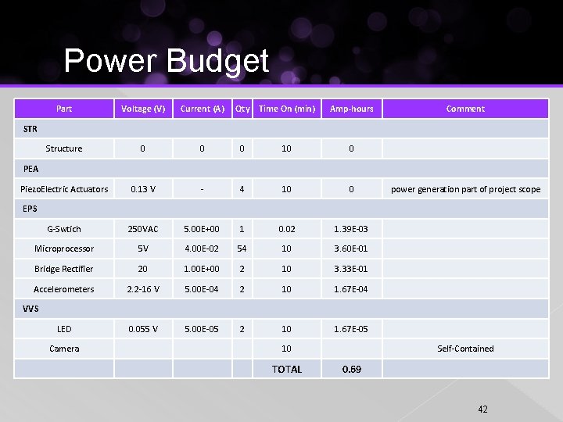Click the PEA section row label
This screenshot has width=563, height=422.
point(30,169)
